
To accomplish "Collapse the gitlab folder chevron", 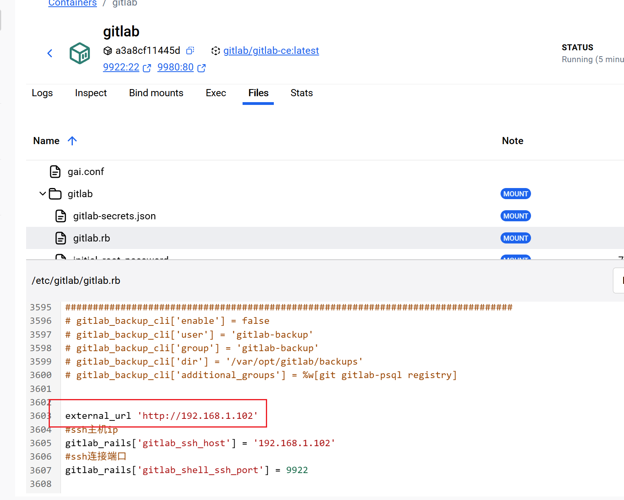I will point(43,194).
